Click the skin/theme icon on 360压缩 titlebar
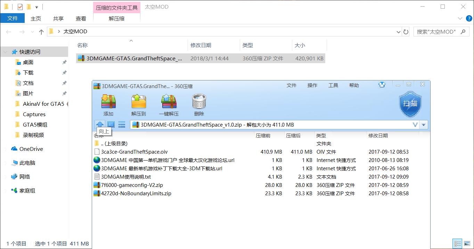Viewport: 474px width, 249px height. pyautogui.click(x=382, y=85)
